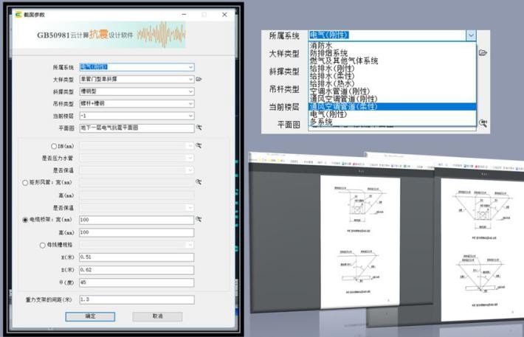
Task: Minimize the 截面参数 dialog window
Action: [184, 14]
